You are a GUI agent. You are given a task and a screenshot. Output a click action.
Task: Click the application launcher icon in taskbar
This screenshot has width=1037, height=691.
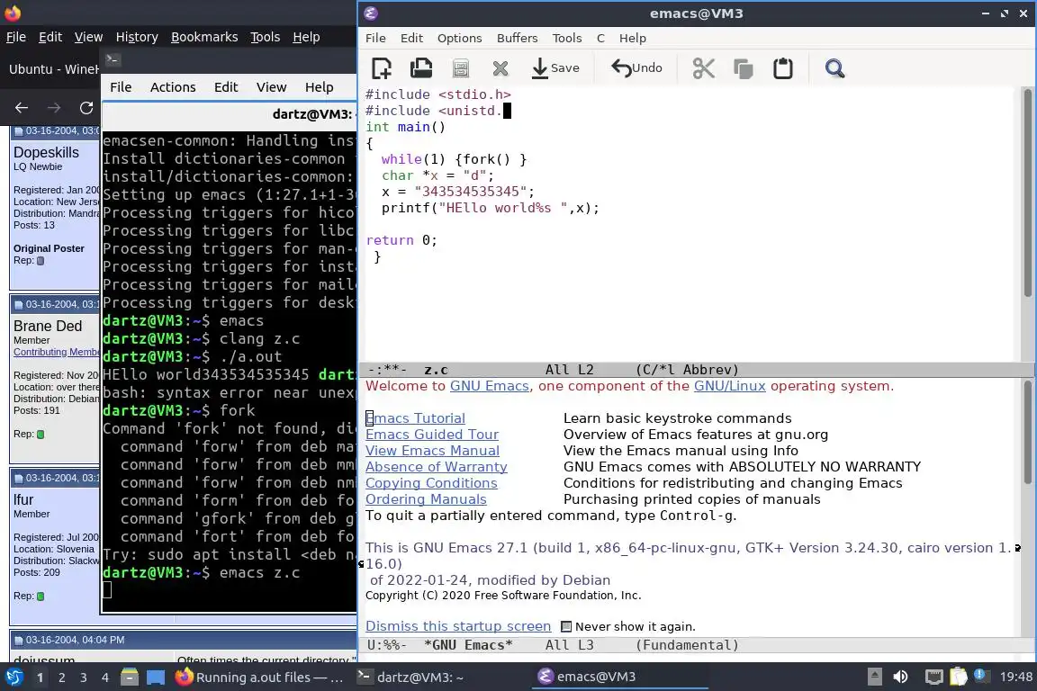click(x=14, y=678)
